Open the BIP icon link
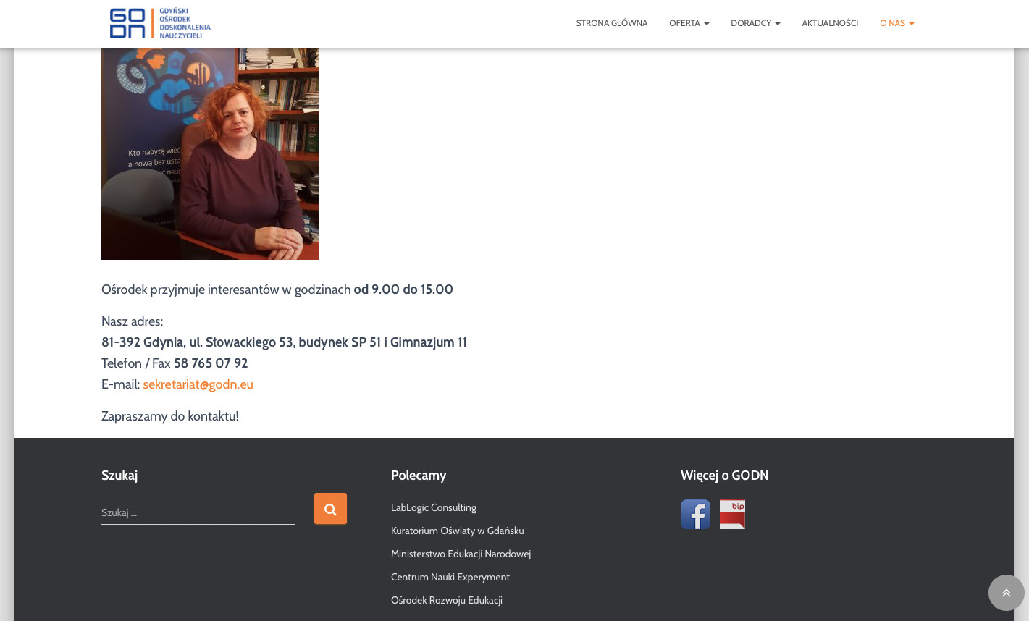The image size is (1029, 621). click(x=732, y=515)
